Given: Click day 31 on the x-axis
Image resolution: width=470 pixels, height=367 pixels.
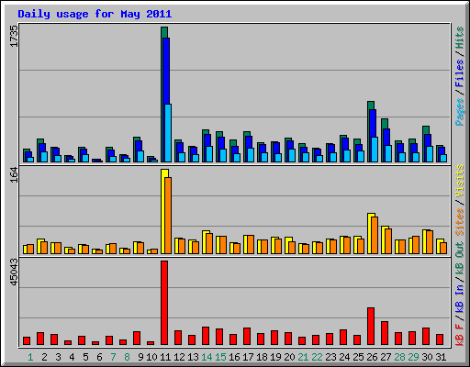Looking at the screenshot, I should click(441, 357).
